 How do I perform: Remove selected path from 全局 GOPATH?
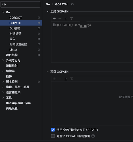click(x=60, y=19)
